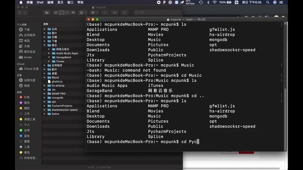Expand Audio Music Apps folder
Screen dimensions: 303x170
pos(49,53)
